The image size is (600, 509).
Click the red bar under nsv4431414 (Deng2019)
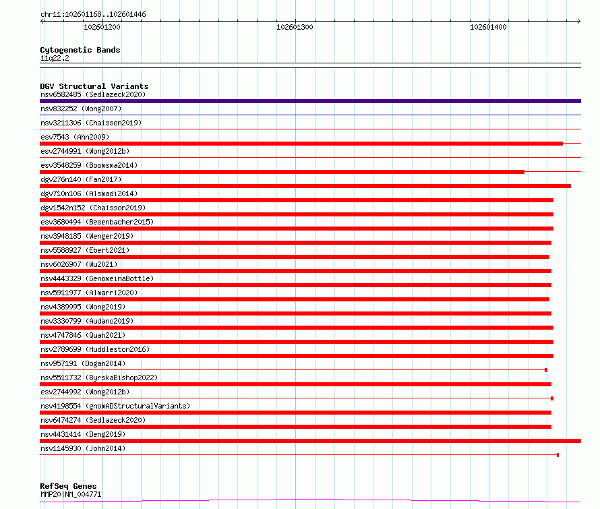tap(310, 441)
